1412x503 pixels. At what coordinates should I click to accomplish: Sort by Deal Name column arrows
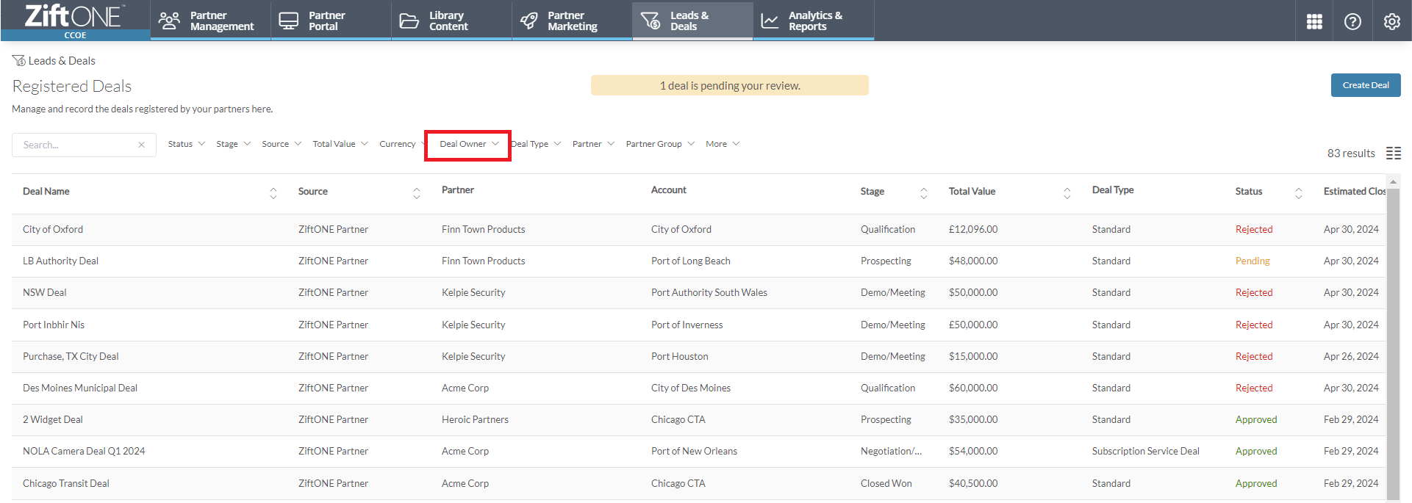coord(273,192)
